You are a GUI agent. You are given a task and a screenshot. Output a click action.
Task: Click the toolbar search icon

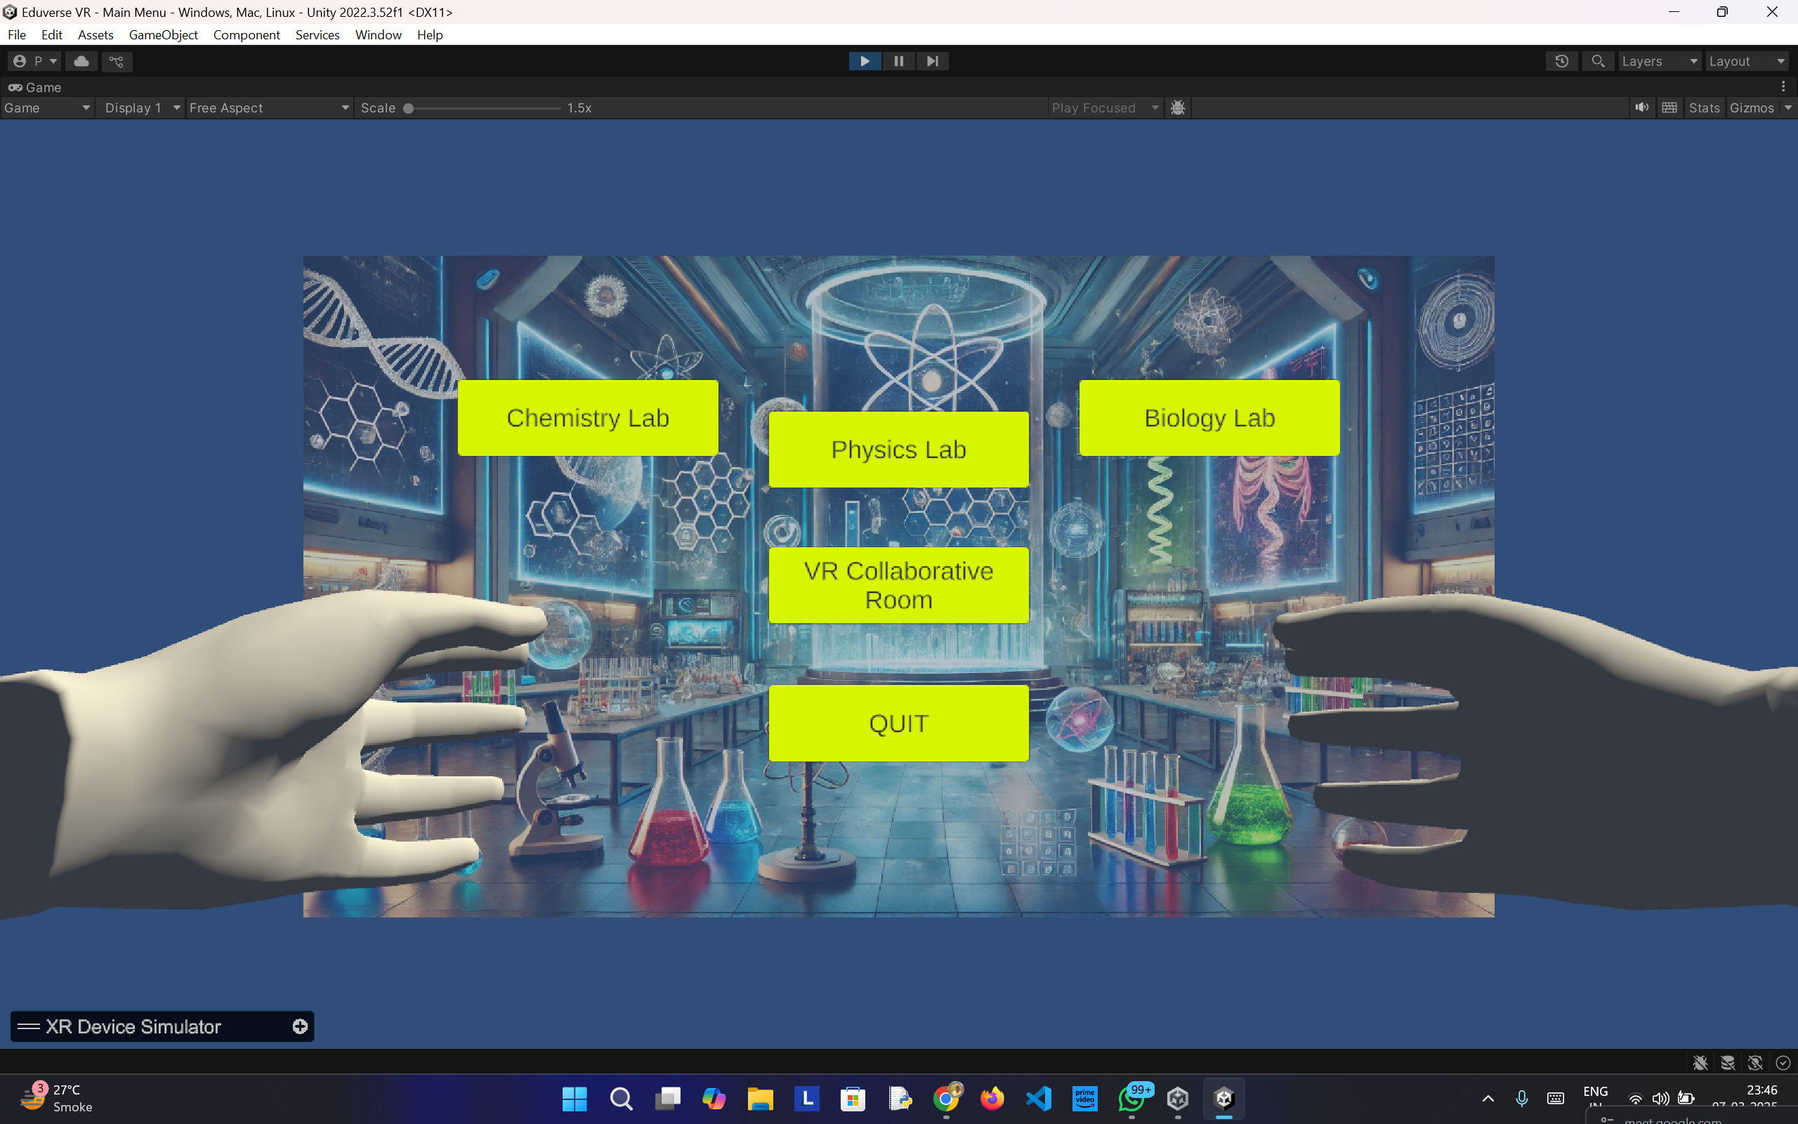(x=1597, y=61)
